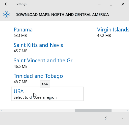Open USA to choose a region

(x=47, y=94)
